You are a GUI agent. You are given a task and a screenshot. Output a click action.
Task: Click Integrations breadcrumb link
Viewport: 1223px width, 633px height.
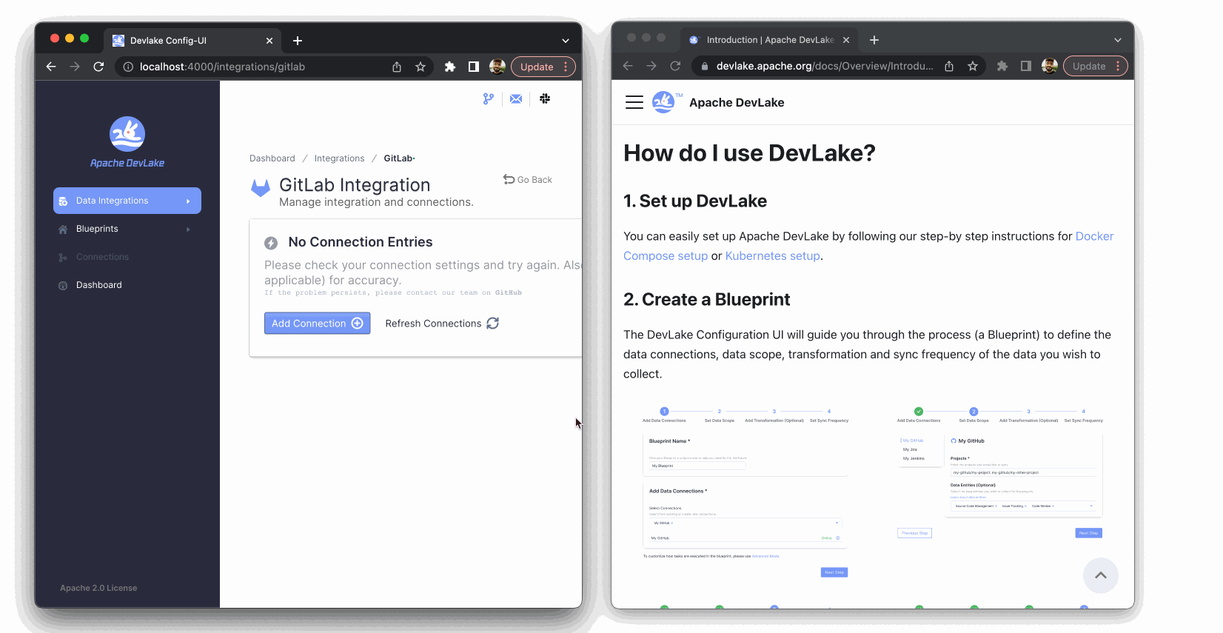click(339, 158)
